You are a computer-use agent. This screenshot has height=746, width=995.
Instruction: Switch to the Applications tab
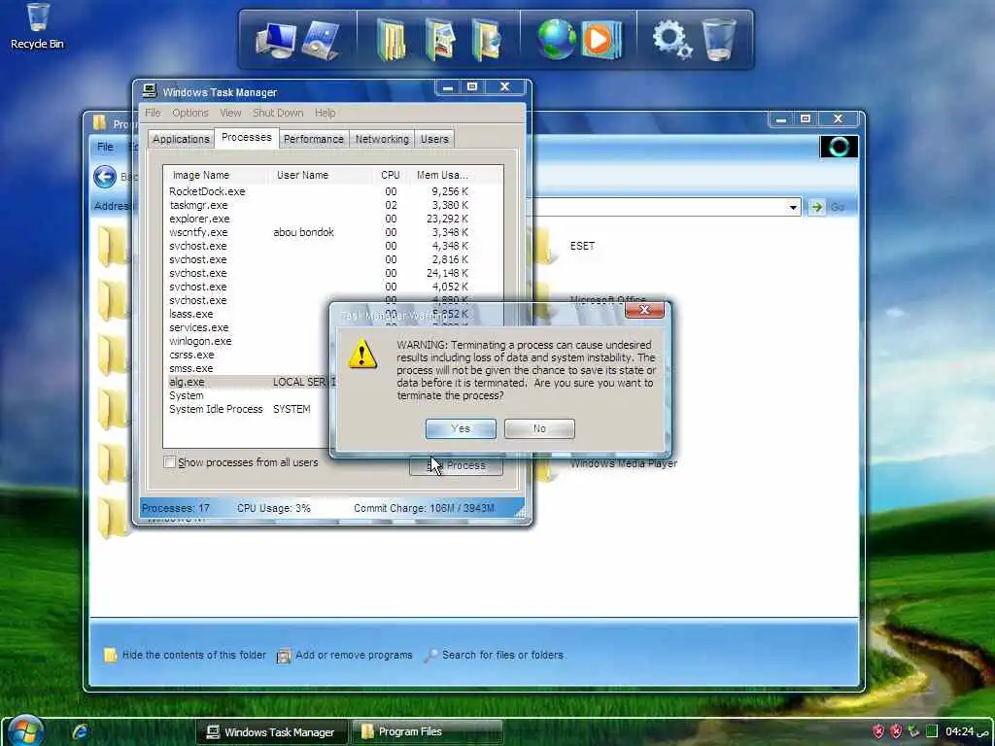[x=181, y=139]
